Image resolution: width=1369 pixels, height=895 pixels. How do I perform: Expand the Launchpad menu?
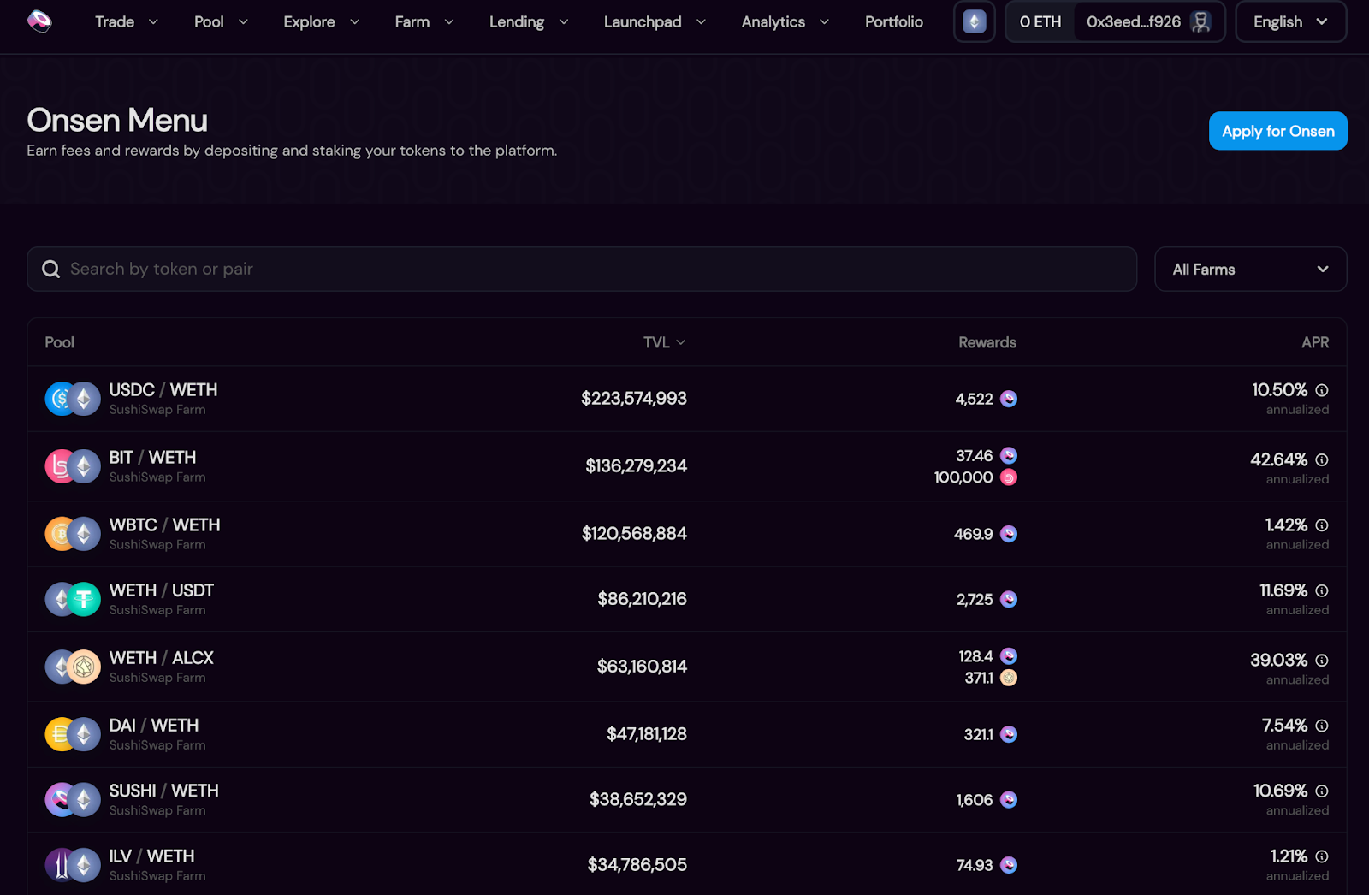(655, 22)
